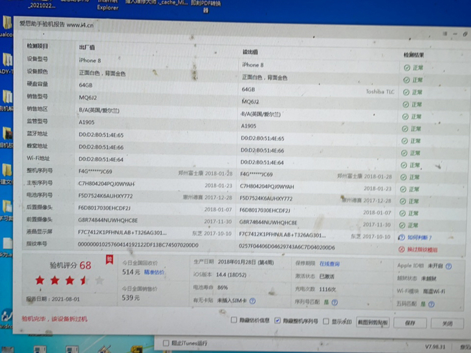Click the 验机评分 68 score
The width and height of the screenshot is (471, 353).
click(71, 265)
